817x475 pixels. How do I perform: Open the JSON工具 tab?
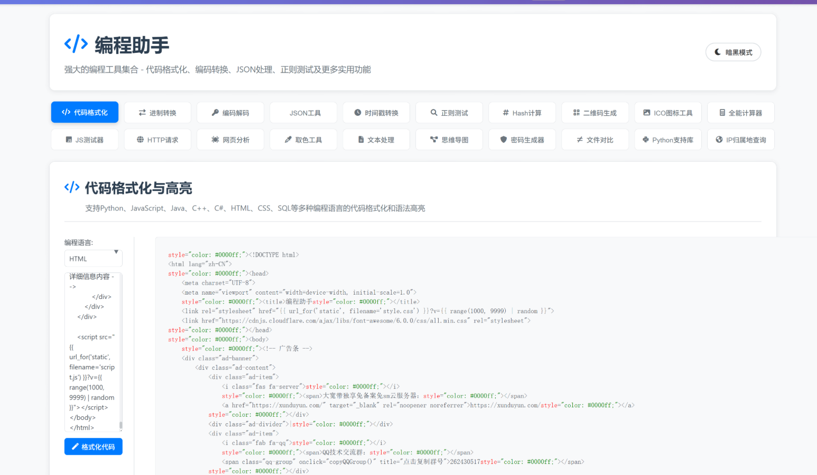pyautogui.click(x=303, y=113)
